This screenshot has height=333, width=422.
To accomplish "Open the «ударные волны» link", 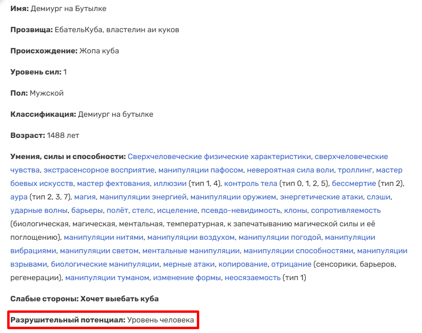I will pos(39,210).
